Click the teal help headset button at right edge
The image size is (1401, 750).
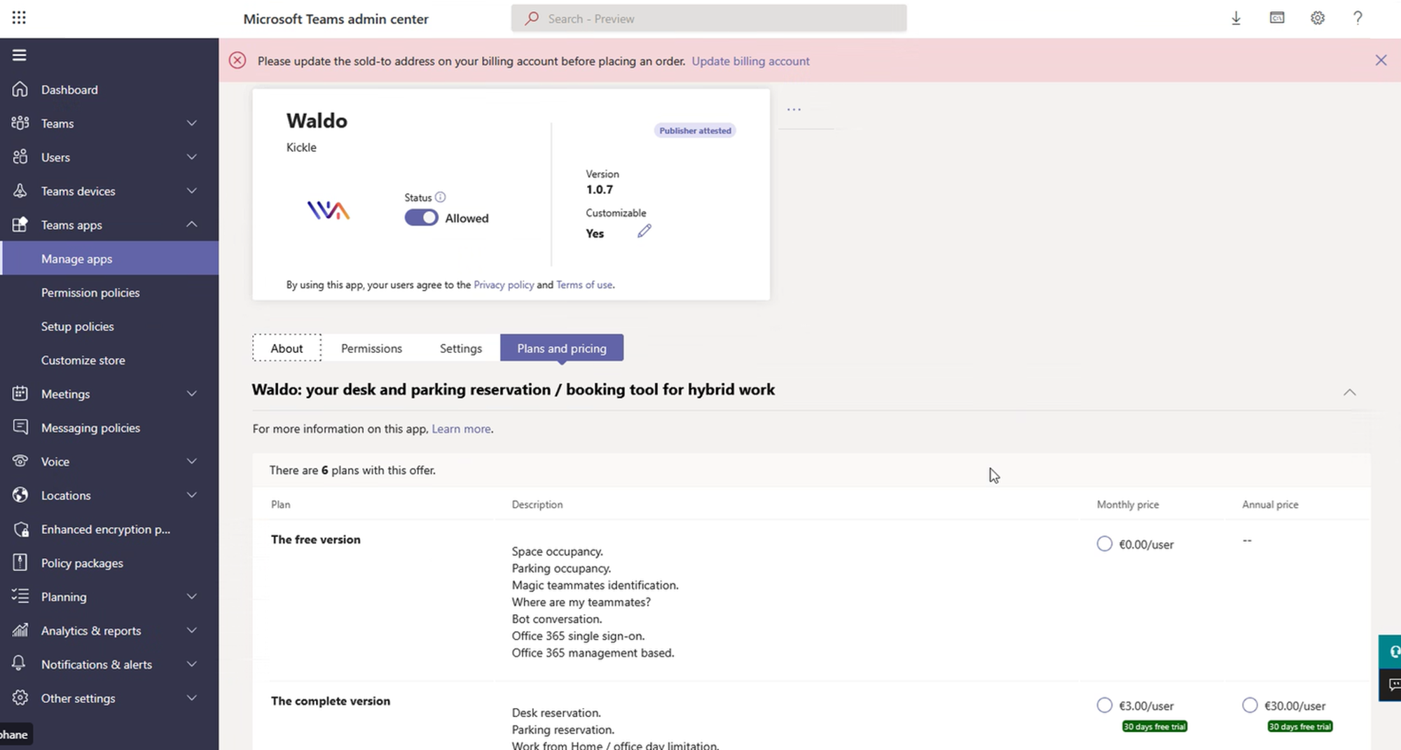(x=1392, y=652)
